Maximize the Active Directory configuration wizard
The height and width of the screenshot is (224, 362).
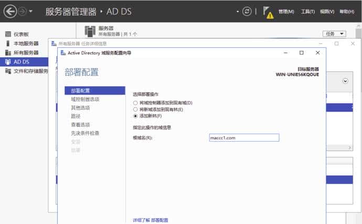click(x=301, y=53)
